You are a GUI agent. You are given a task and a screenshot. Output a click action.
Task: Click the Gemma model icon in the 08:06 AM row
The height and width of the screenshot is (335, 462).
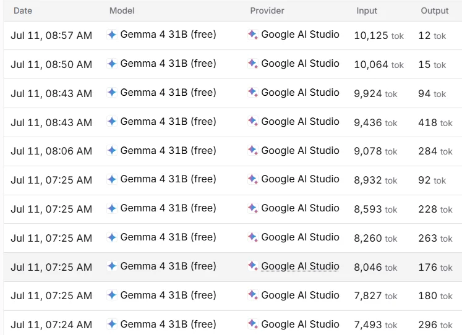point(112,150)
